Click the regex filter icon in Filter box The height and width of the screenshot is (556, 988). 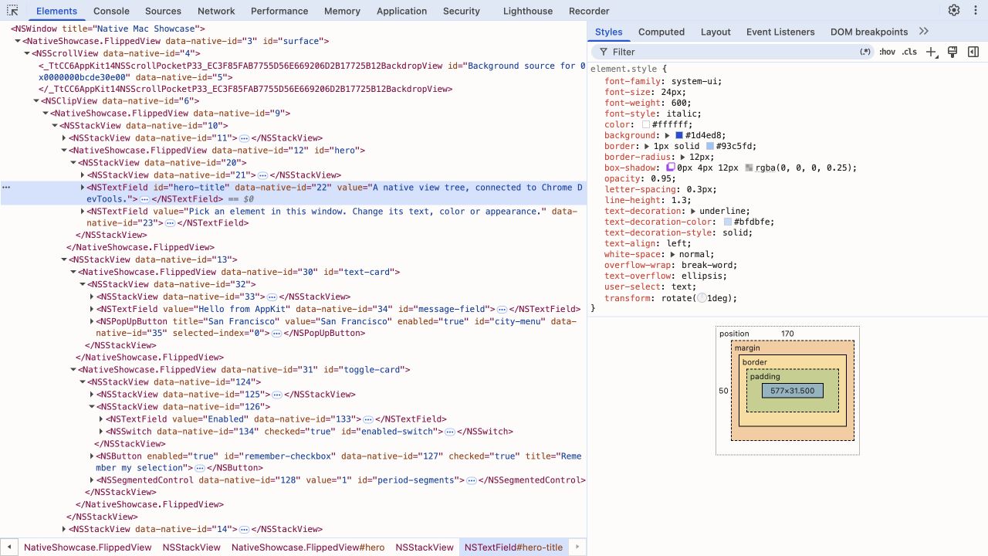point(864,52)
